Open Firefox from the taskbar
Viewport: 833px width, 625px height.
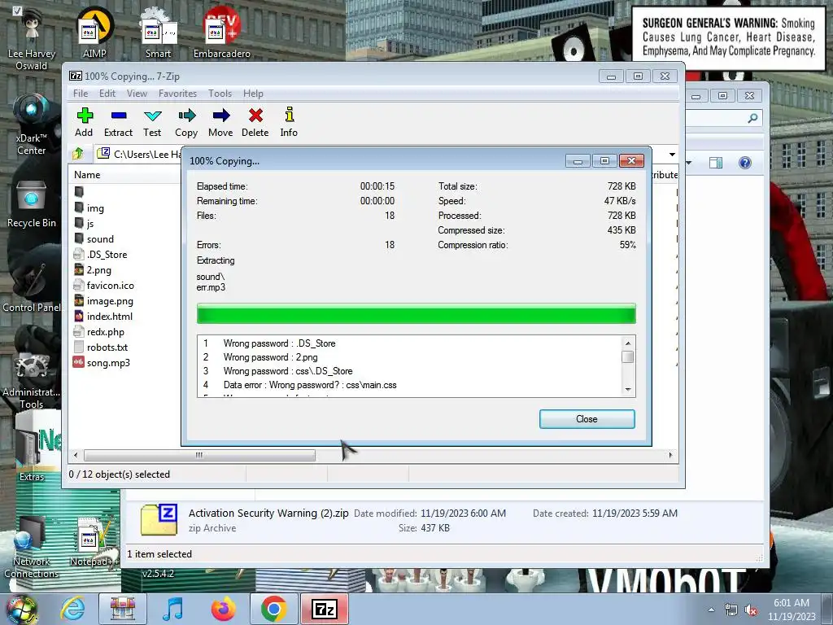[x=224, y=609]
